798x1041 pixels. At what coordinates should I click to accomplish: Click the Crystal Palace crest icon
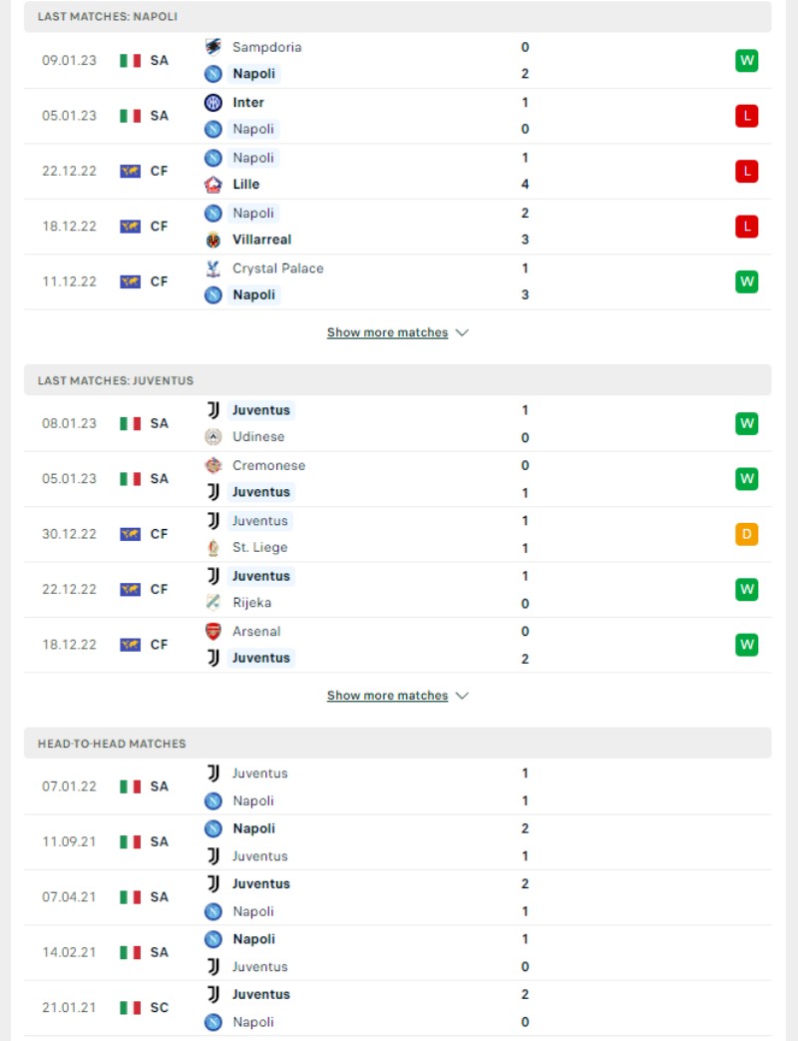pos(212,268)
